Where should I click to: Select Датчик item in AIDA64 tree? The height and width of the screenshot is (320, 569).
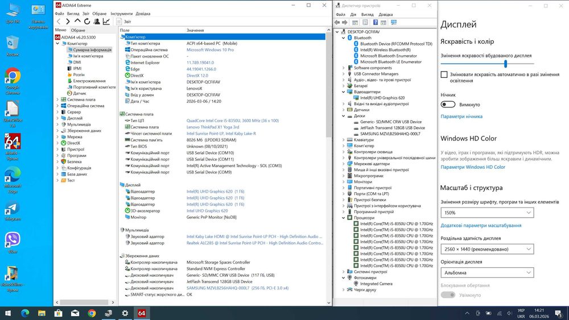tap(80, 93)
